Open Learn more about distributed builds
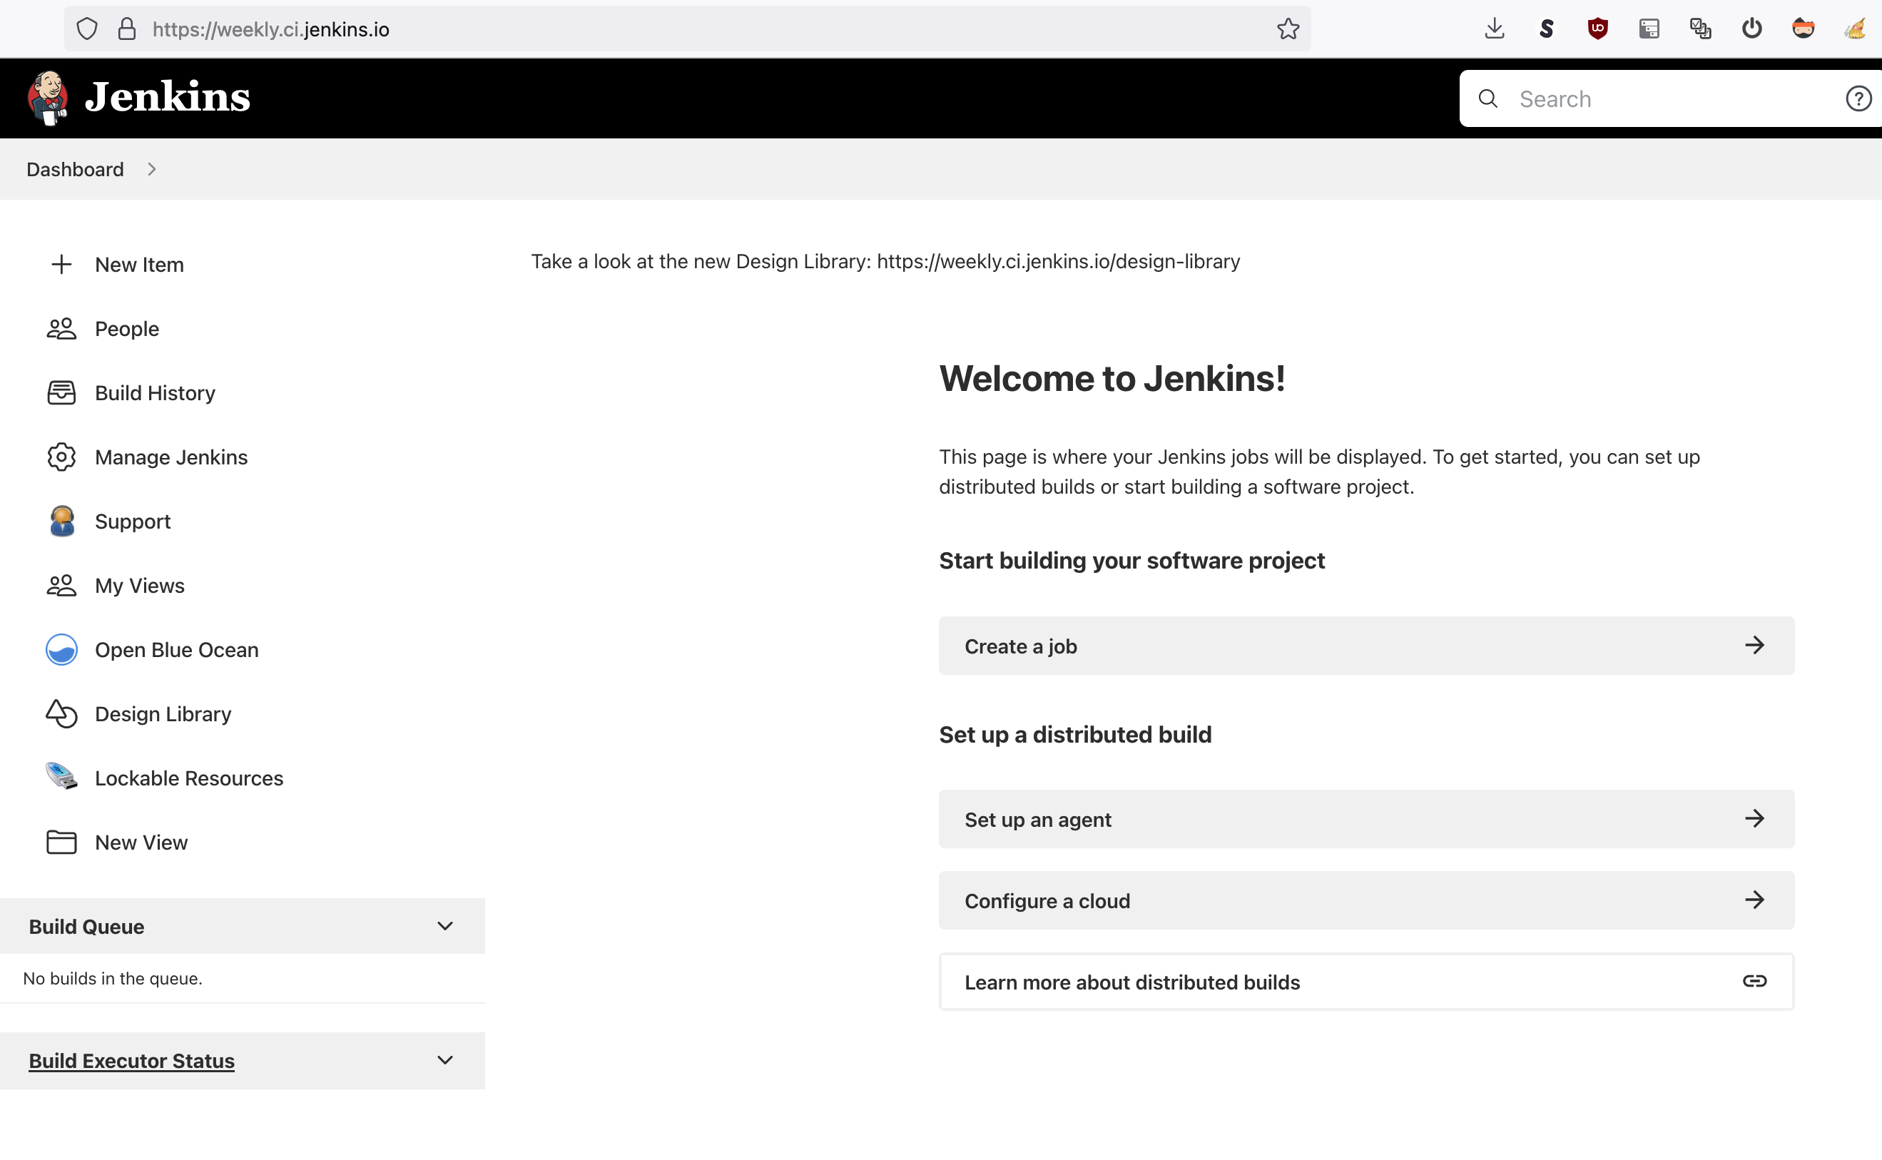This screenshot has width=1882, height=1160. tap(1366, 982)
